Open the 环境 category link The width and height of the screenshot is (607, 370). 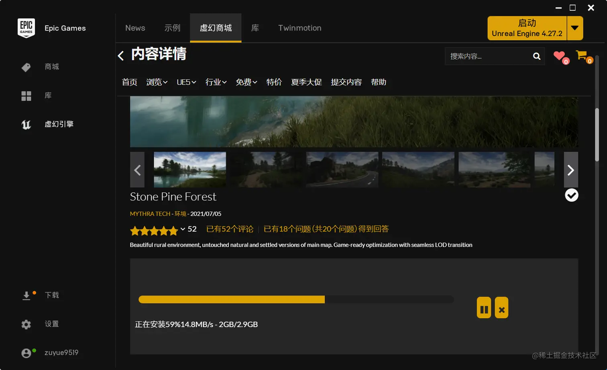coord(180,214)
